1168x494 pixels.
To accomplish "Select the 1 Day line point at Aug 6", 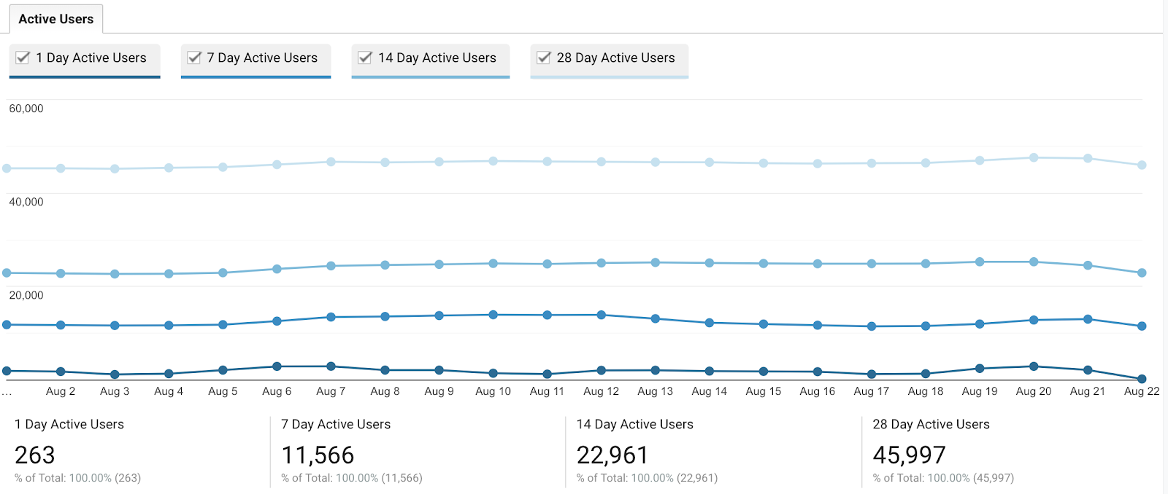I will click(277, 366).
